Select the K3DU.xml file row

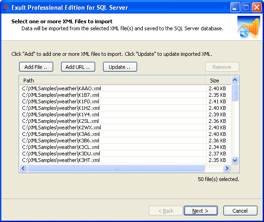click(x=125, y=154)
